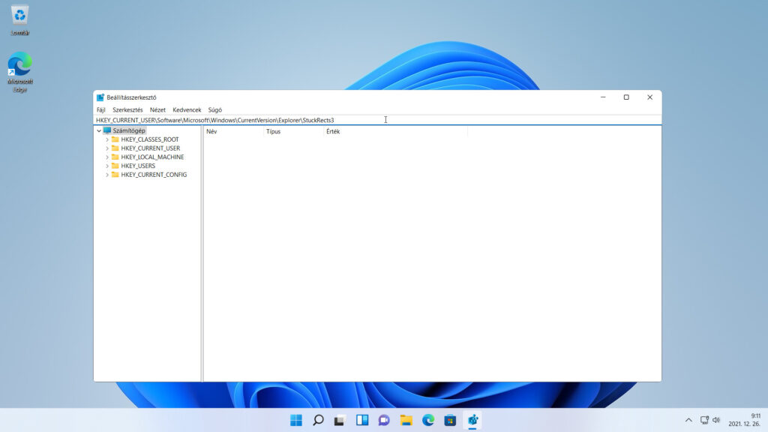The height and width of the screenshot is (432, 768).
Task: Select the Számítógép tree label
Action: tap(129, 130)
